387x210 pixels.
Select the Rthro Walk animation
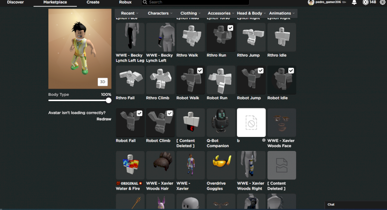pyautogui.click(x=191, y=37)
